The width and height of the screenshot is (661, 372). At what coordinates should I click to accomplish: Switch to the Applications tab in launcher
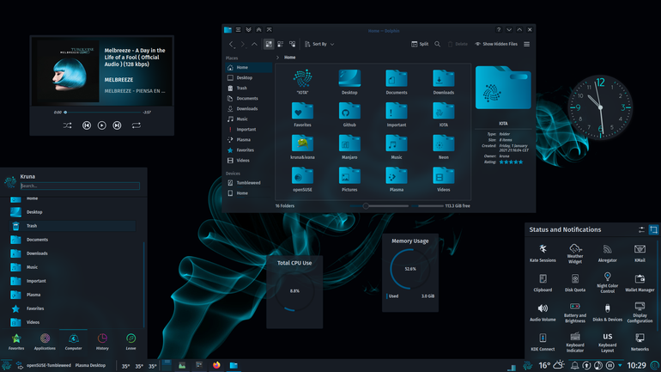(x=45, y=342)
